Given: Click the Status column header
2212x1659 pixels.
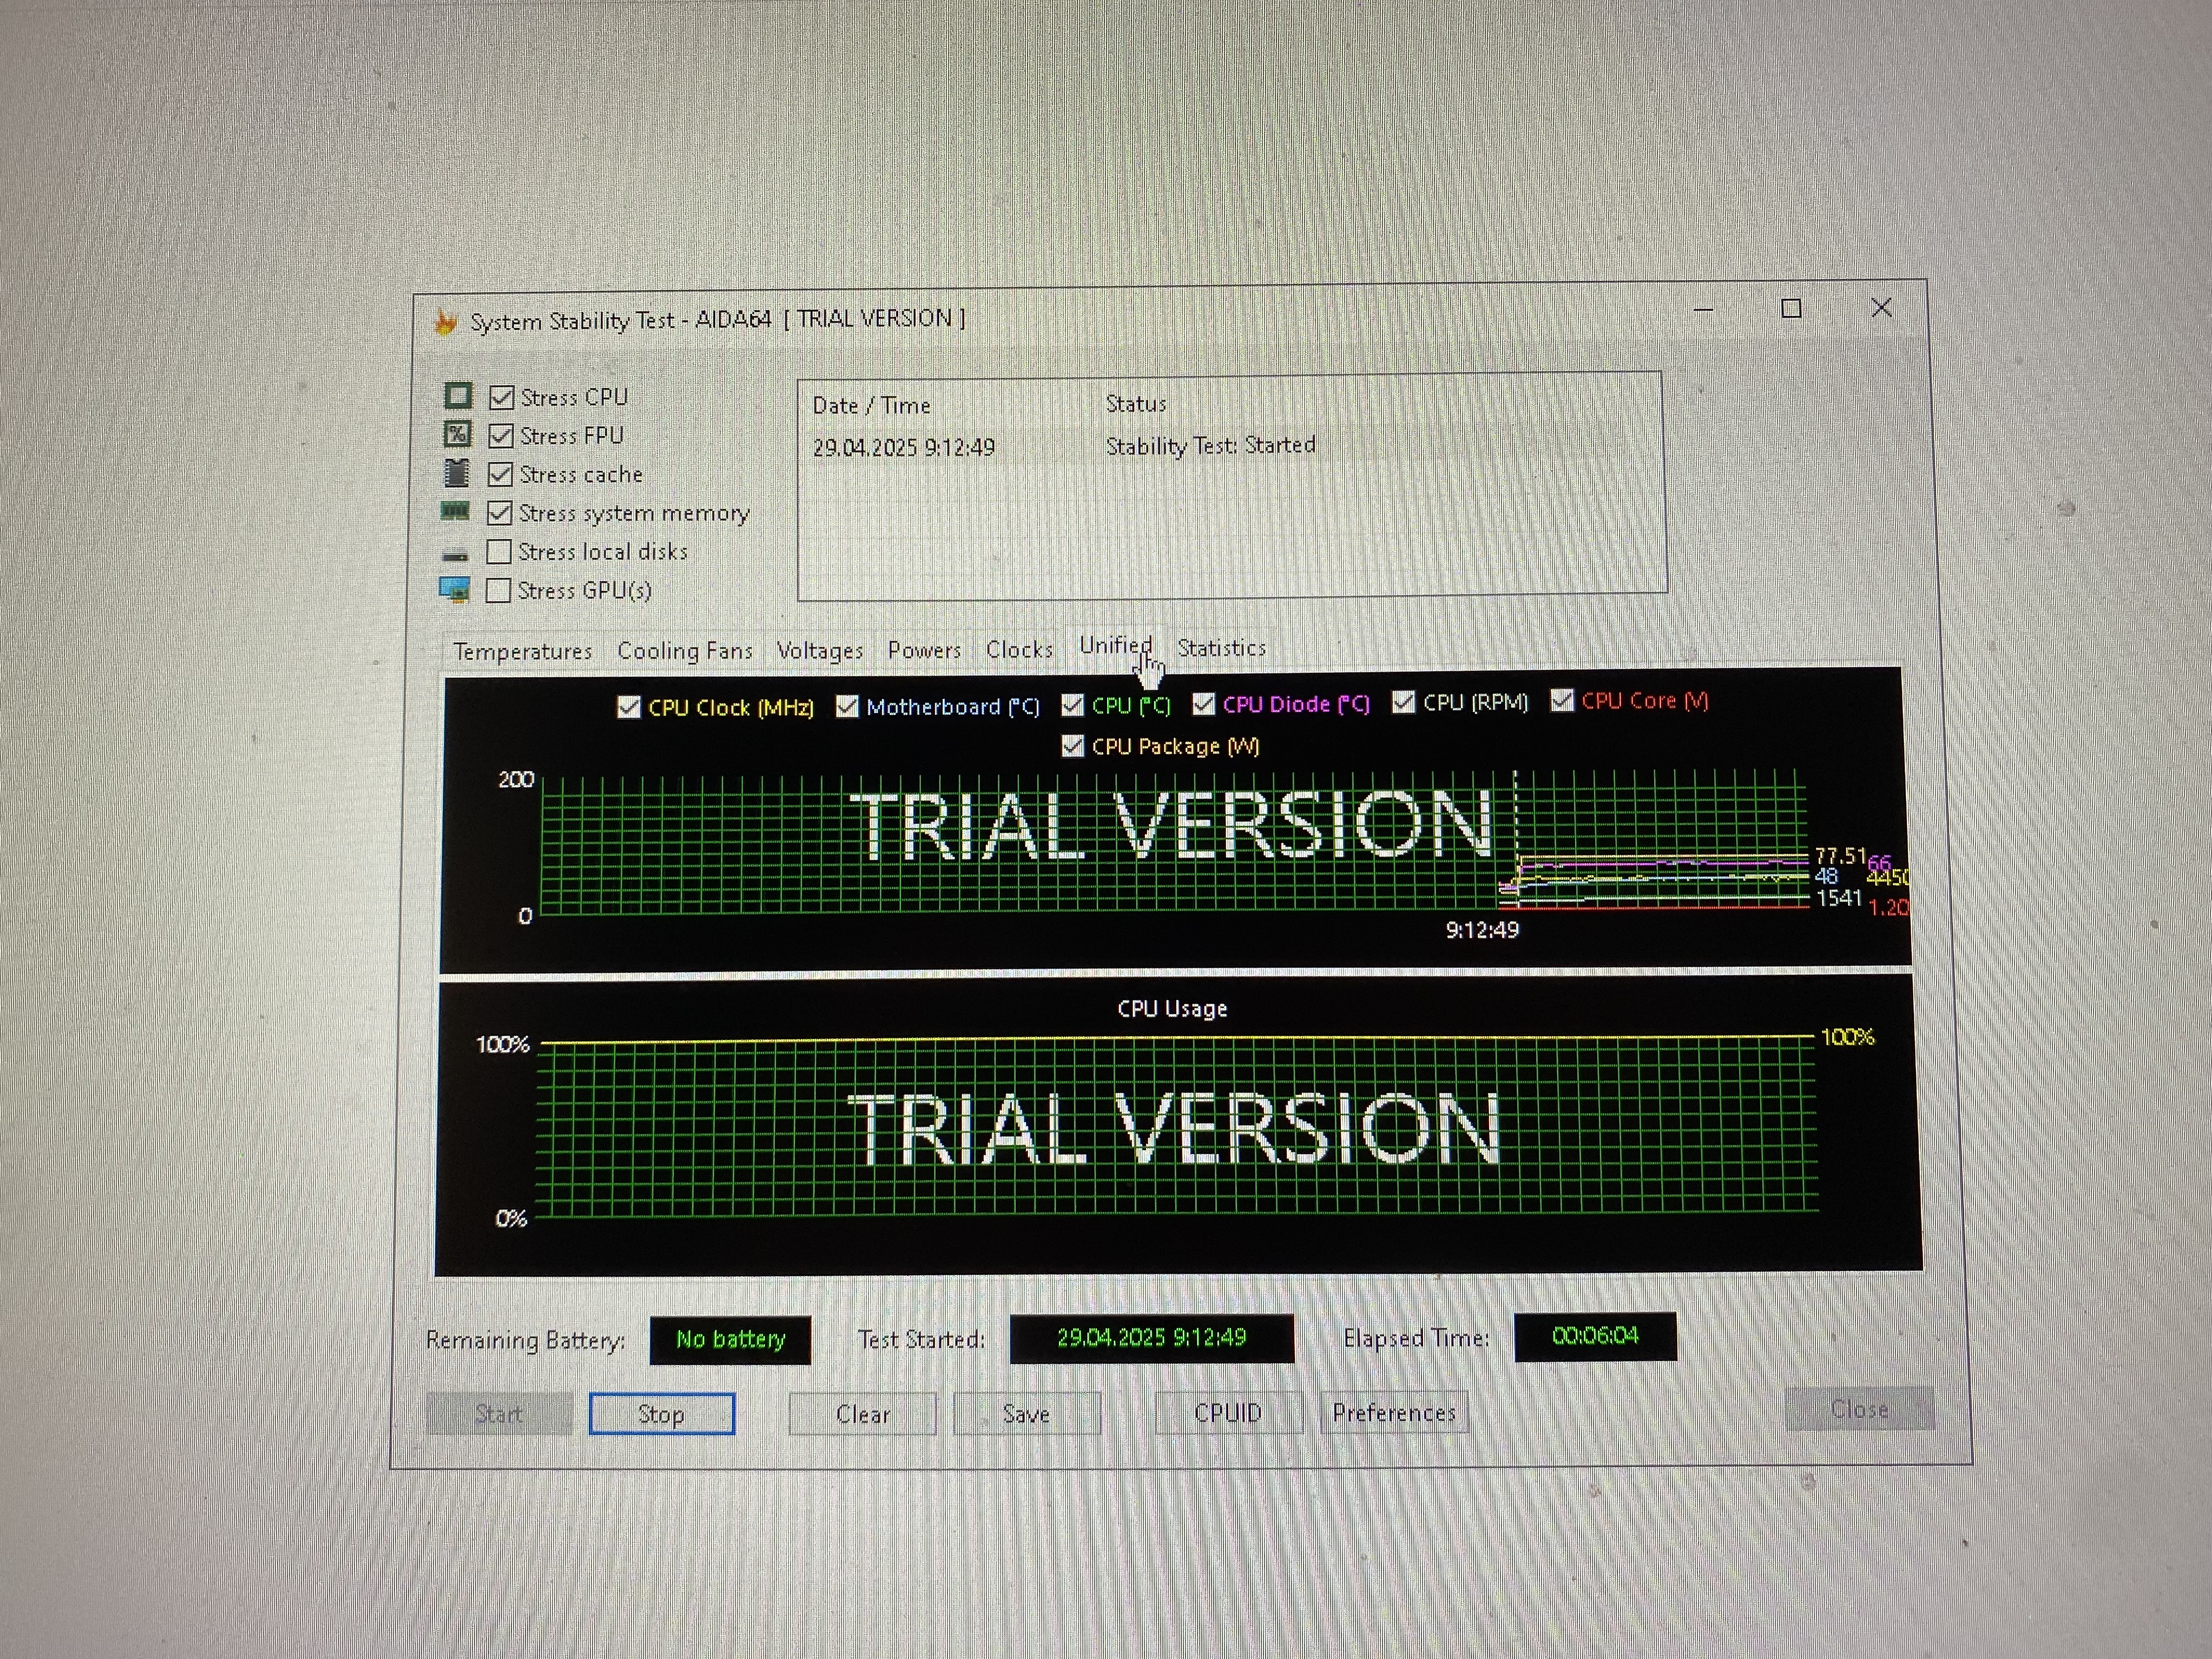Looking at the screenshot, I should (1135, 403).
